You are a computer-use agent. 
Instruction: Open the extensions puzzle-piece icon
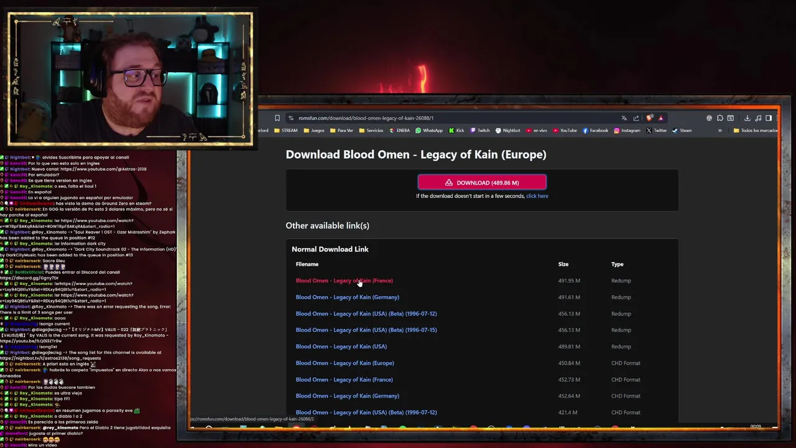coord(720,118)
